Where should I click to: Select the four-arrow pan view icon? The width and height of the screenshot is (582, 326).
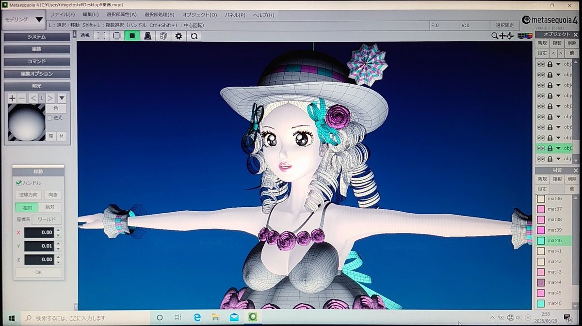tap(502, 36)
